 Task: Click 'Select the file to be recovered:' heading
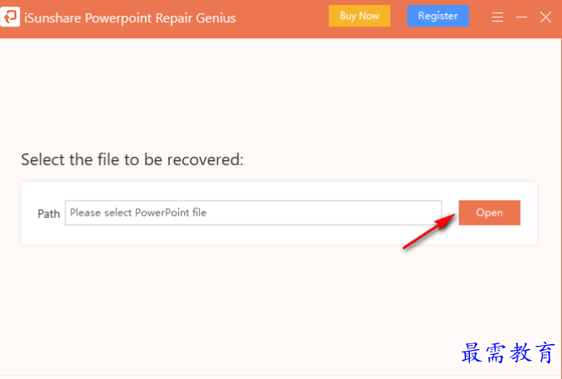pos(132,159)
